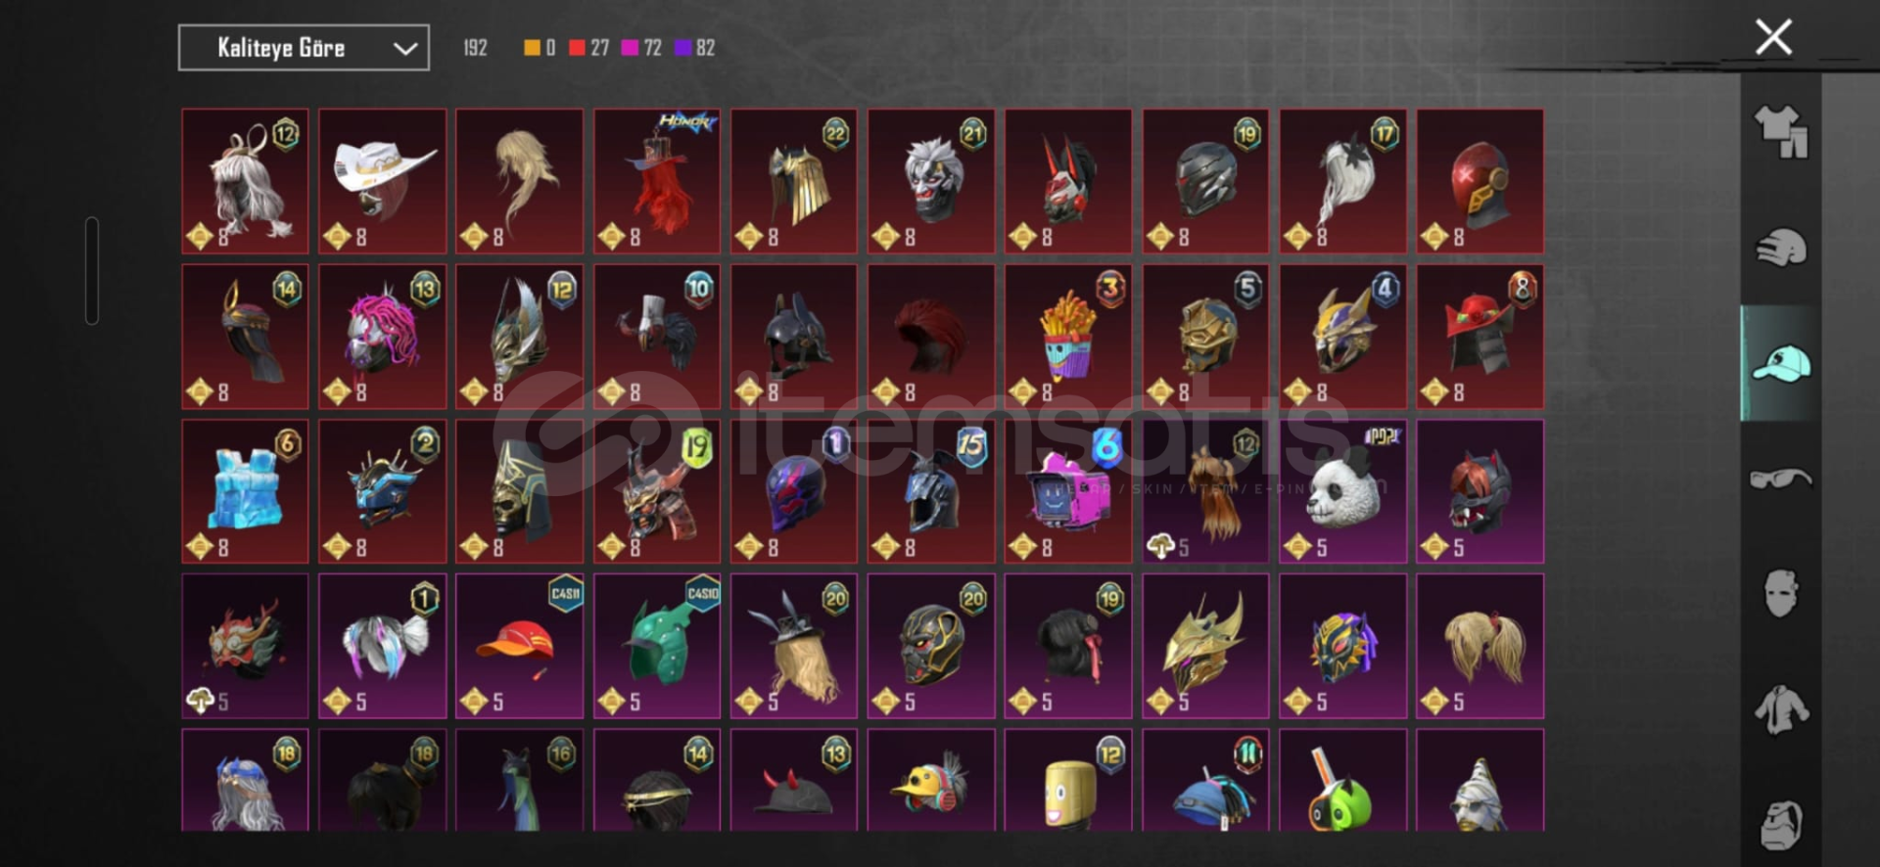This screenshot has height=867, width=1880.
Task: Filter by pink quality count 72
Action: click(642, 48)
